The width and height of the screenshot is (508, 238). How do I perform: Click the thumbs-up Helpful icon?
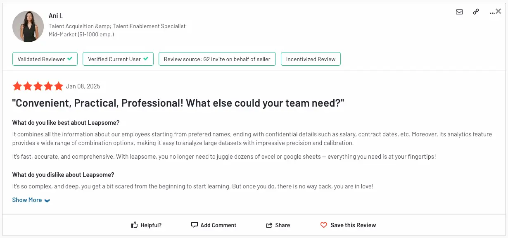(x=133, y=224)
